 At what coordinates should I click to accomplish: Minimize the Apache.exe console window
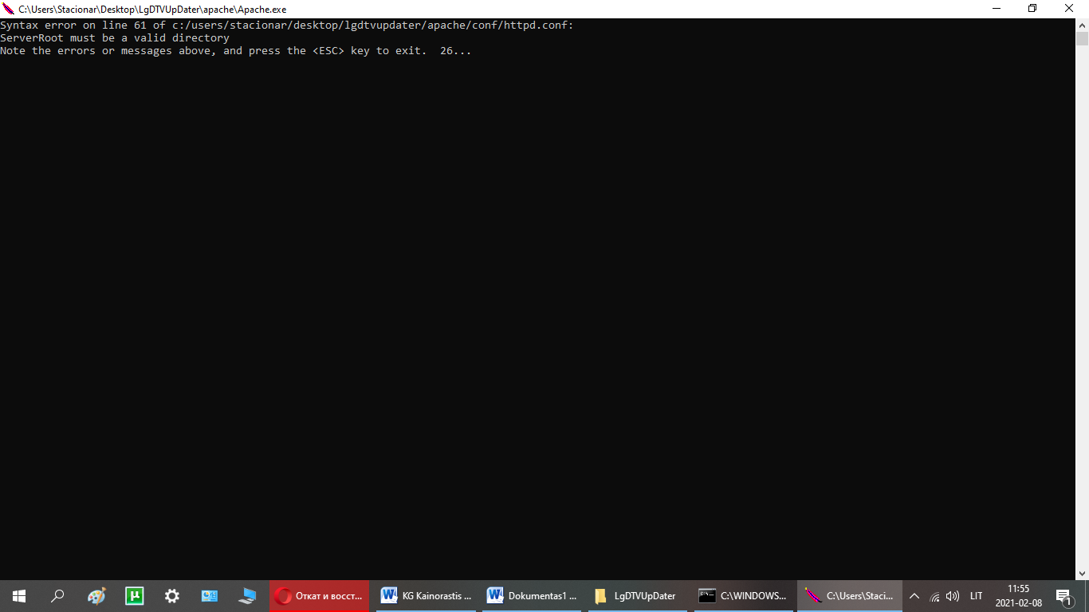point(997,9)
